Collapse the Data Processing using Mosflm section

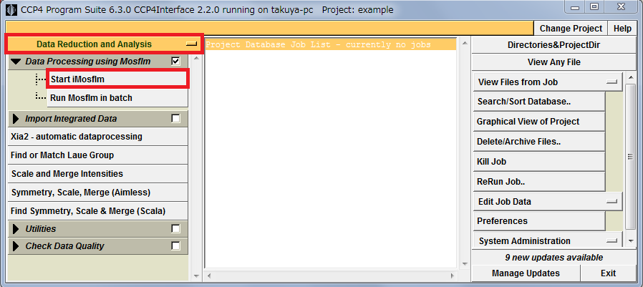[16, 62]
